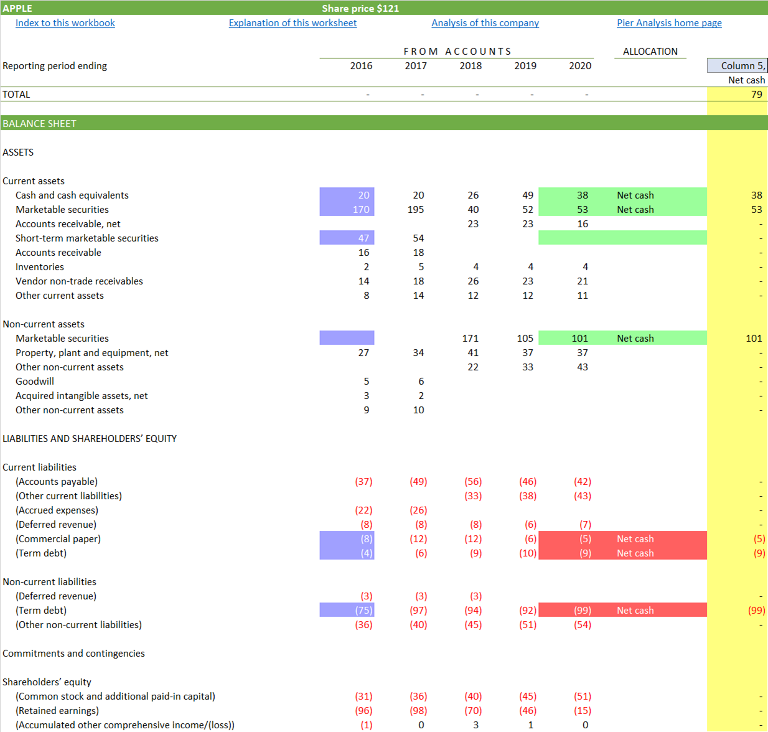Viewport: 768px width, 732px height.
Task: Select the 2016 Short-term marketable securities 47
Action: pyautogui.click(x=347, y=238)
